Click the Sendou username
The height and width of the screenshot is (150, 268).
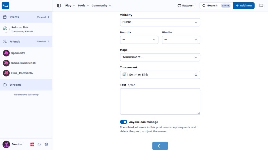point(17,144)
